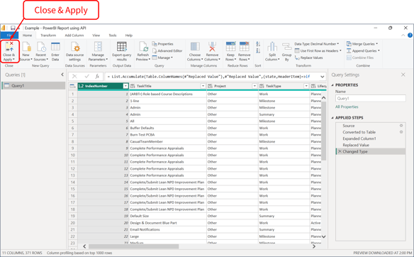Open the Manage dropdown in Query group

162,58
